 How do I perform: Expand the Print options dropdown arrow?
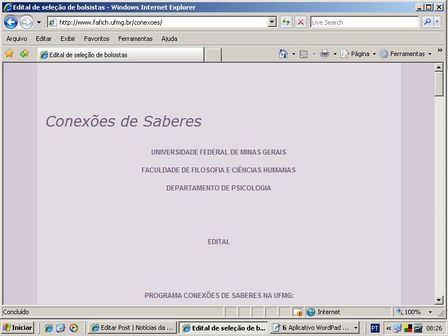coord(335,54)
